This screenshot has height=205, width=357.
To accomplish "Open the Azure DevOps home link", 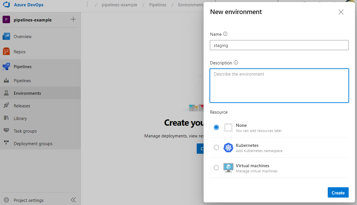I will (29, 5).
